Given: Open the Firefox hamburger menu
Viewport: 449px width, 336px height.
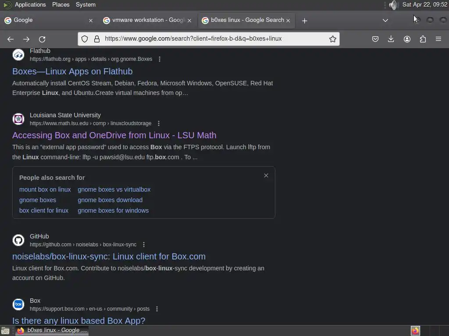Looking at the screenshot, I should (438, 39).
